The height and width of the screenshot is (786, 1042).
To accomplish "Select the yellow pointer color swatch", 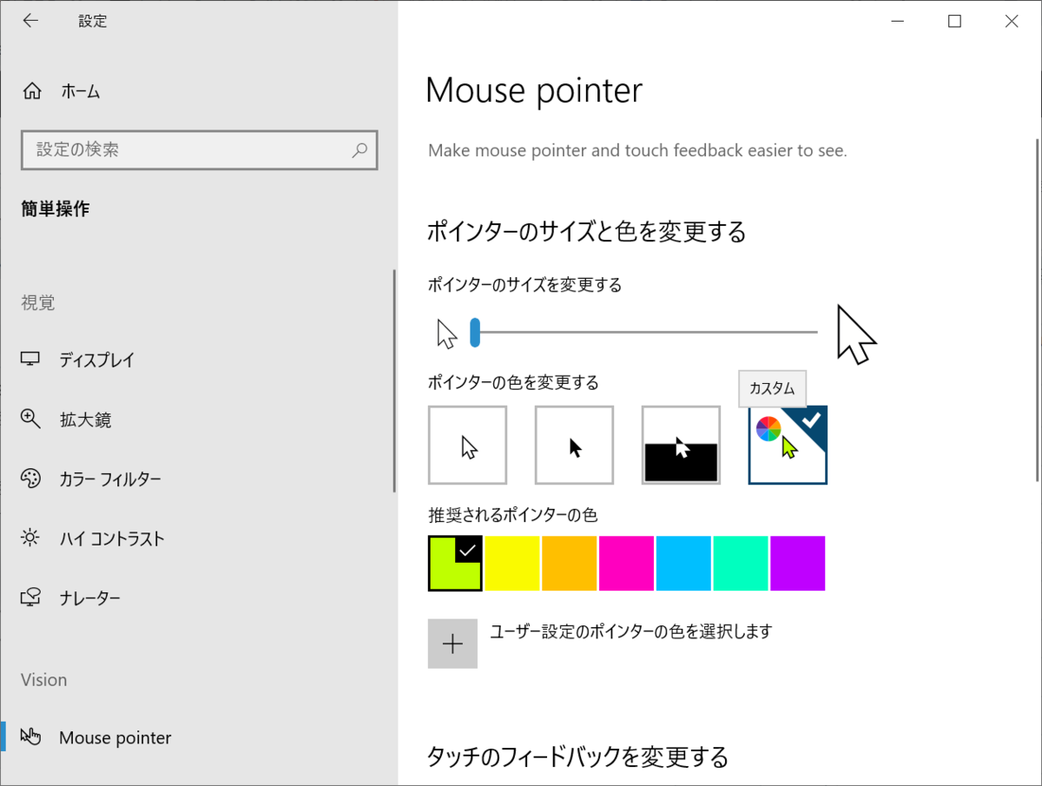I will [512, 564].
